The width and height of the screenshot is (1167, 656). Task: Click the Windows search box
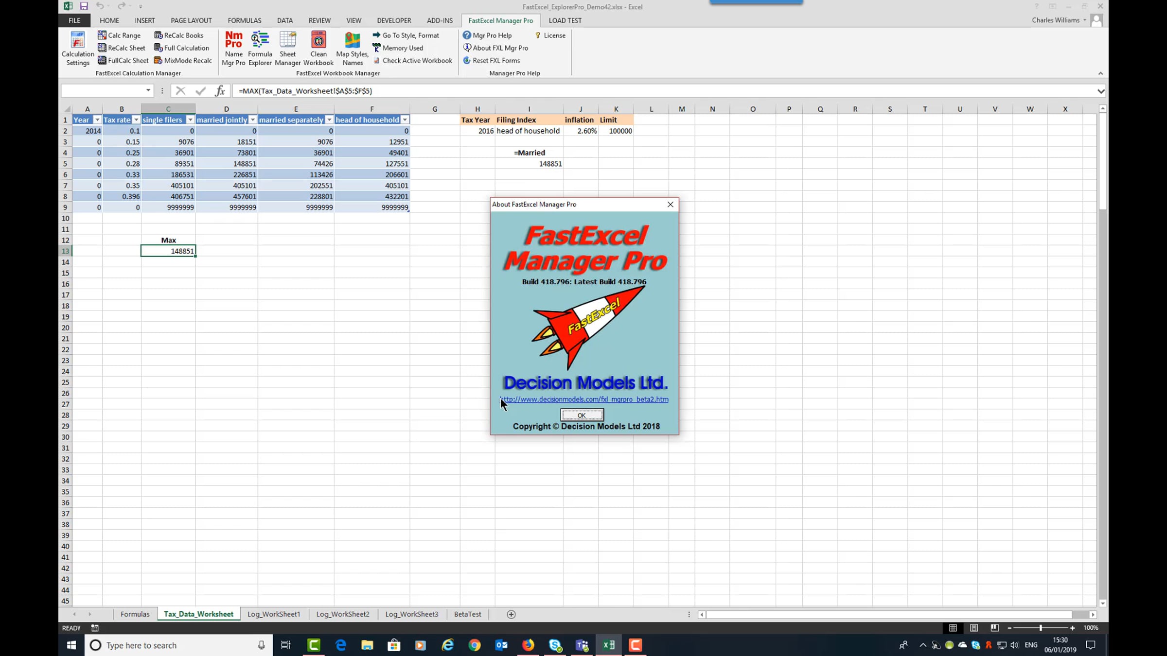click(178, 645)
